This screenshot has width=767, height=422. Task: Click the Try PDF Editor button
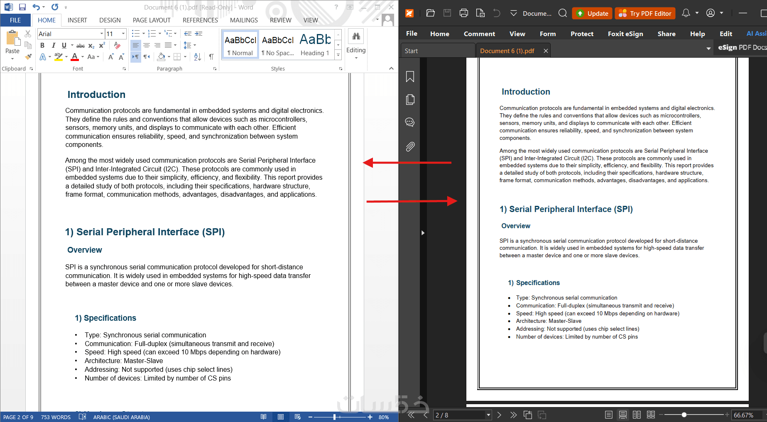[x=645, y=13]
